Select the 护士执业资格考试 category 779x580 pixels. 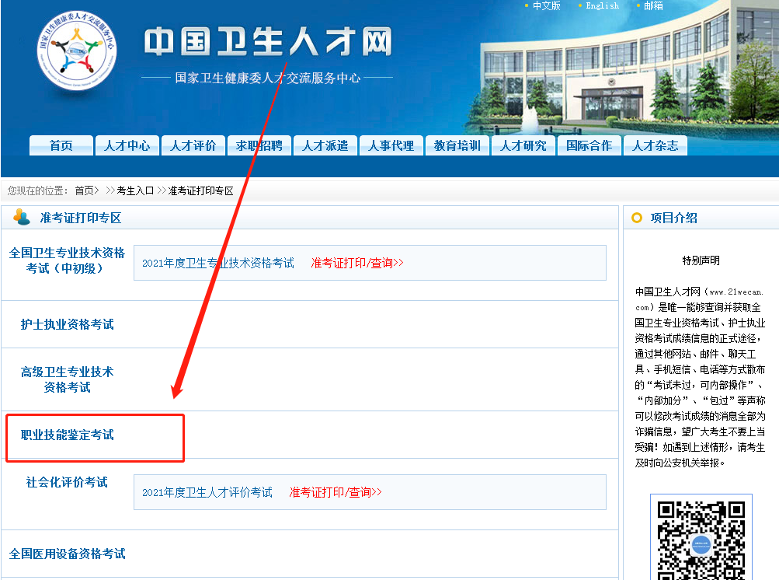pyautogui.click(x=67, y=325)
